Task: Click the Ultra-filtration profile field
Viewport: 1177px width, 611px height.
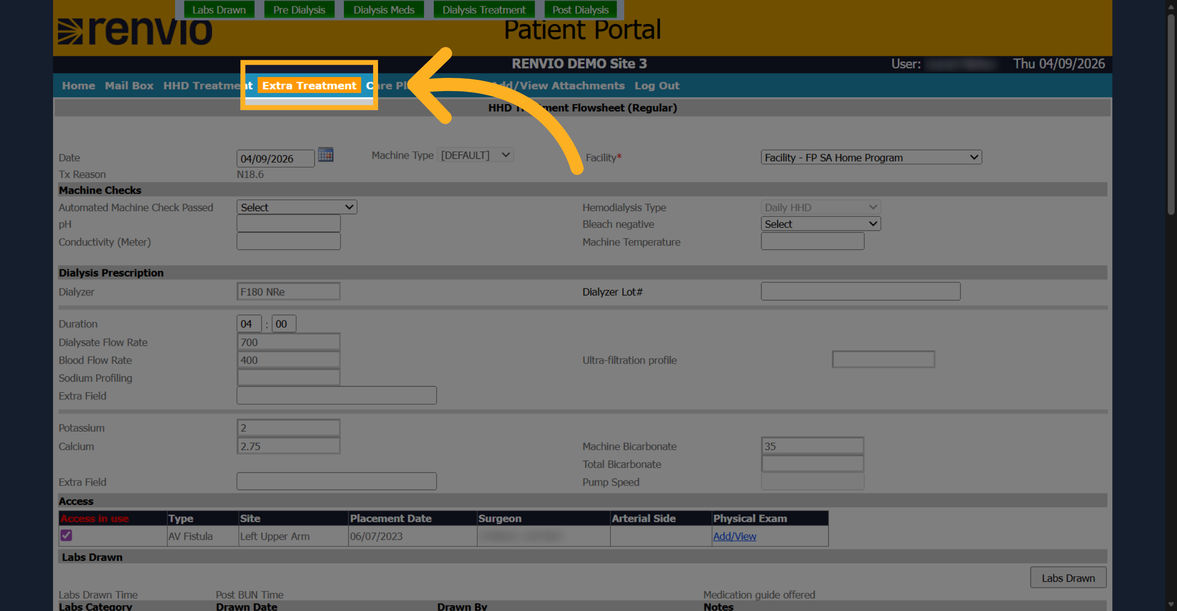Action: coord(883,360)
